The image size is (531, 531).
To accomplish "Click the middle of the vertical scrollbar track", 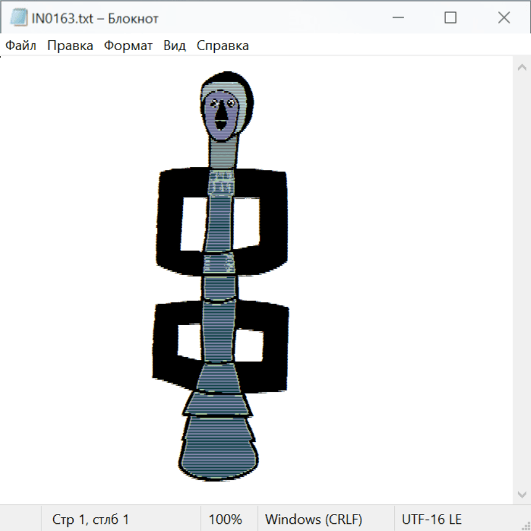I will click(x=522, y=280).
